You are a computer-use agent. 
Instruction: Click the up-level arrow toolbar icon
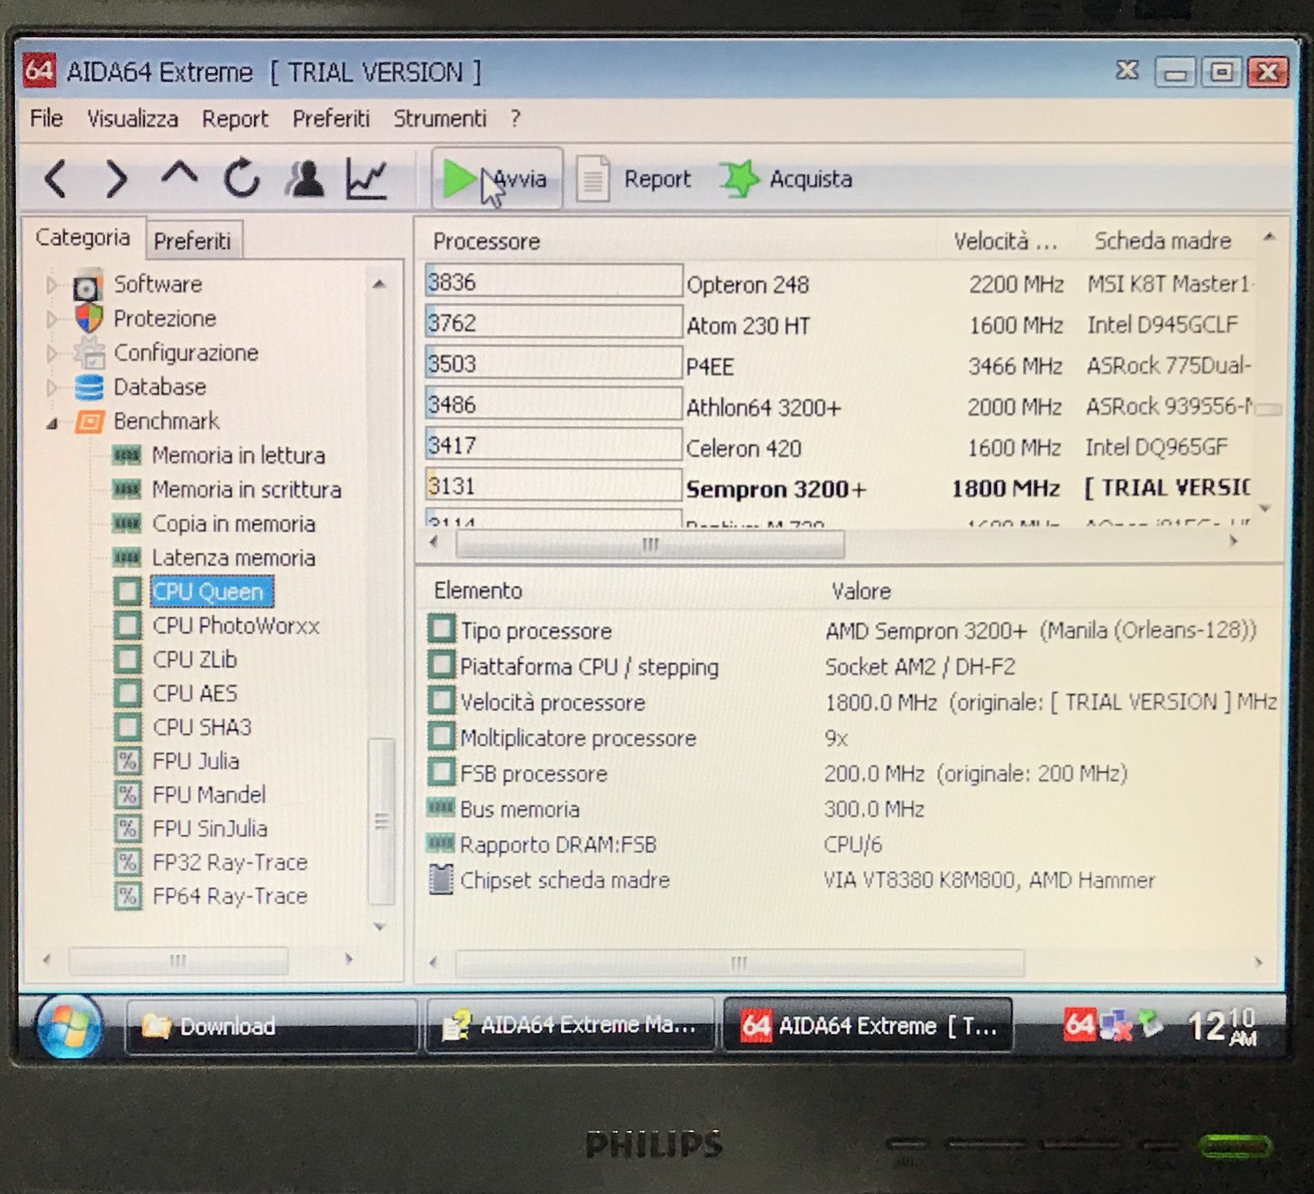(x=179, y=174)
